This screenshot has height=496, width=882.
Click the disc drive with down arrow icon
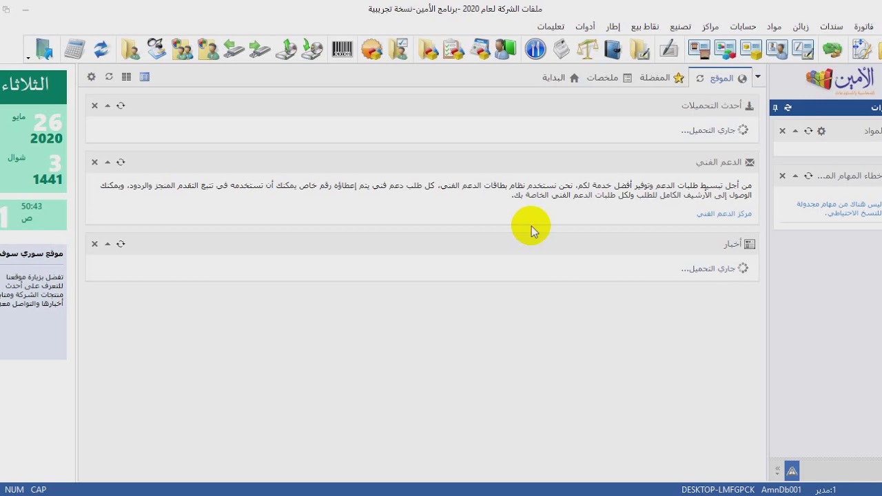point(312,50)
